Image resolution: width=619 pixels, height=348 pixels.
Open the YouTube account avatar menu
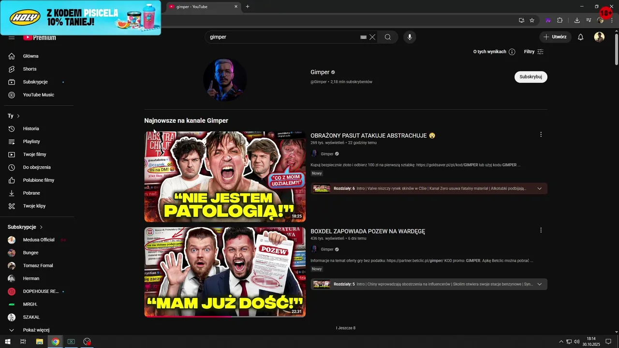pyautogui.click(x=599, y=37)
